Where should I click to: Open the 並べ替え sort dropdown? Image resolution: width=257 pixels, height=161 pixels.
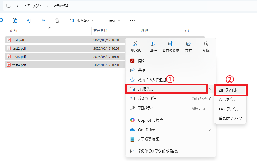coord(82,20)
